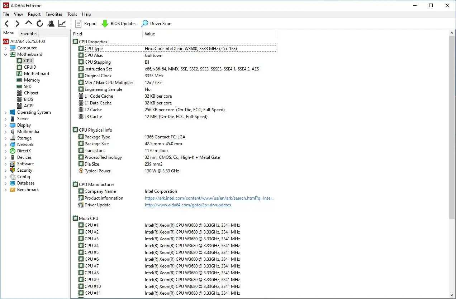456x299 pixels.
Task: Select the Multimedia category icon
Action: pos(13,132)
